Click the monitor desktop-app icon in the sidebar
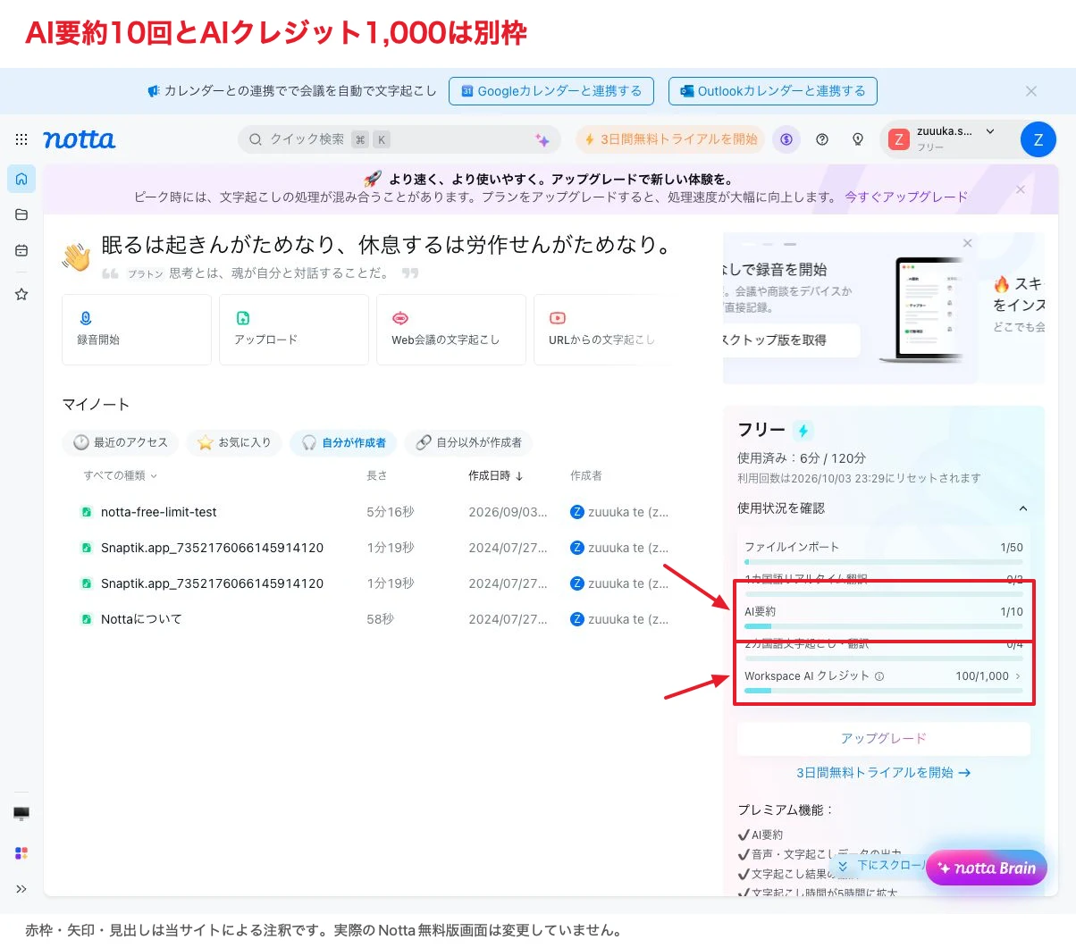 pos(21,813)
